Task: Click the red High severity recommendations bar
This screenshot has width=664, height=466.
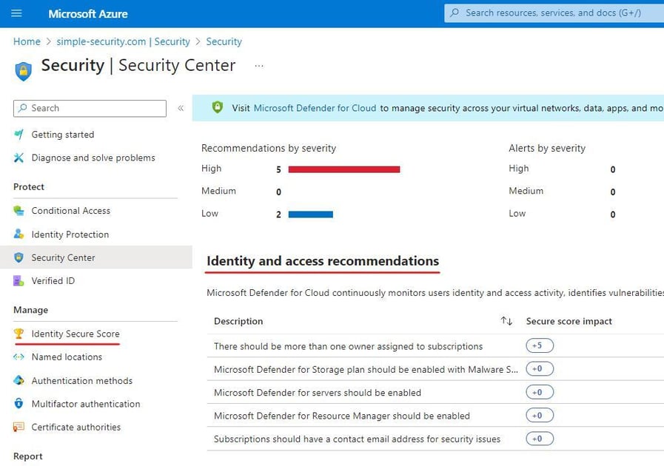Action: (x=344, y=169)
